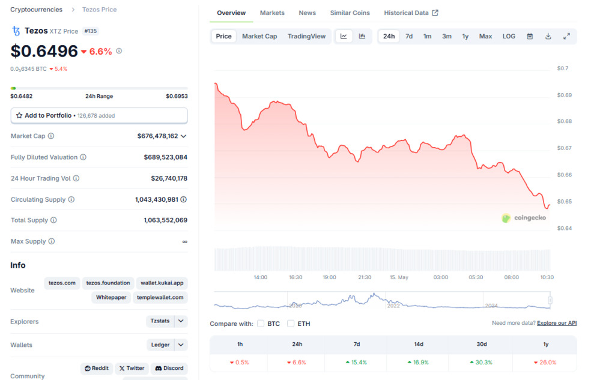Image resolution: width=591 pixels, height=380 pixels.
Task: Select the 3m time range
Action: click(447, 36)
